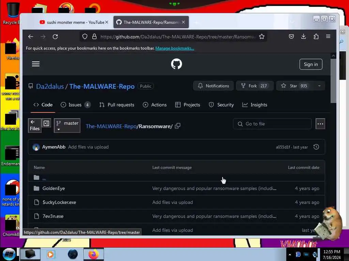
Task: Open the parent directory '..' folder
Action: pyautogui.click(x=44, y=177)
